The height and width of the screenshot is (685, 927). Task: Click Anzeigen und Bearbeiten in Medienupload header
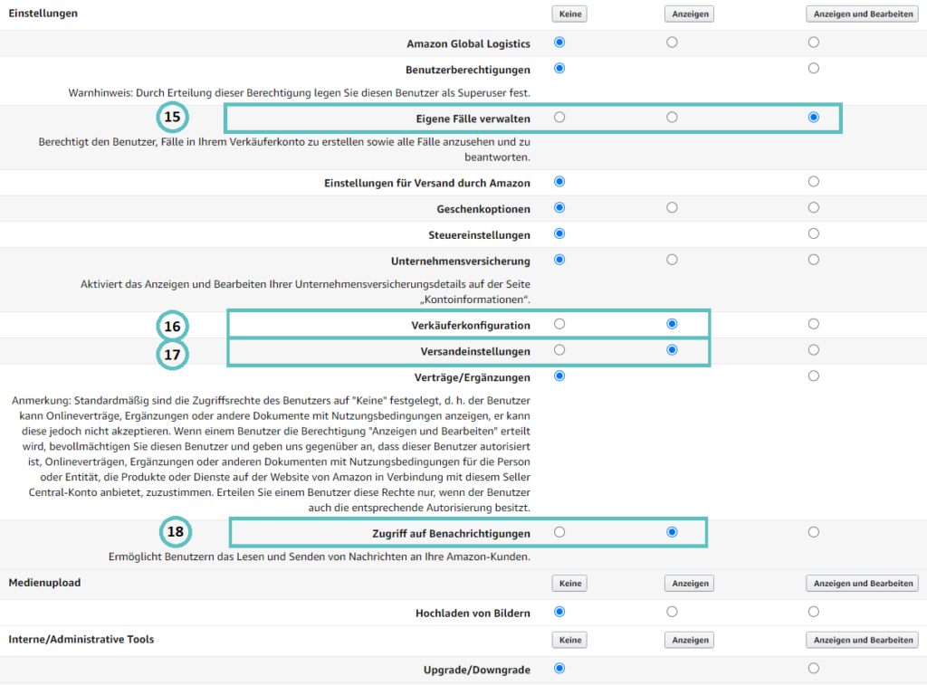click(x=863, y=584)
